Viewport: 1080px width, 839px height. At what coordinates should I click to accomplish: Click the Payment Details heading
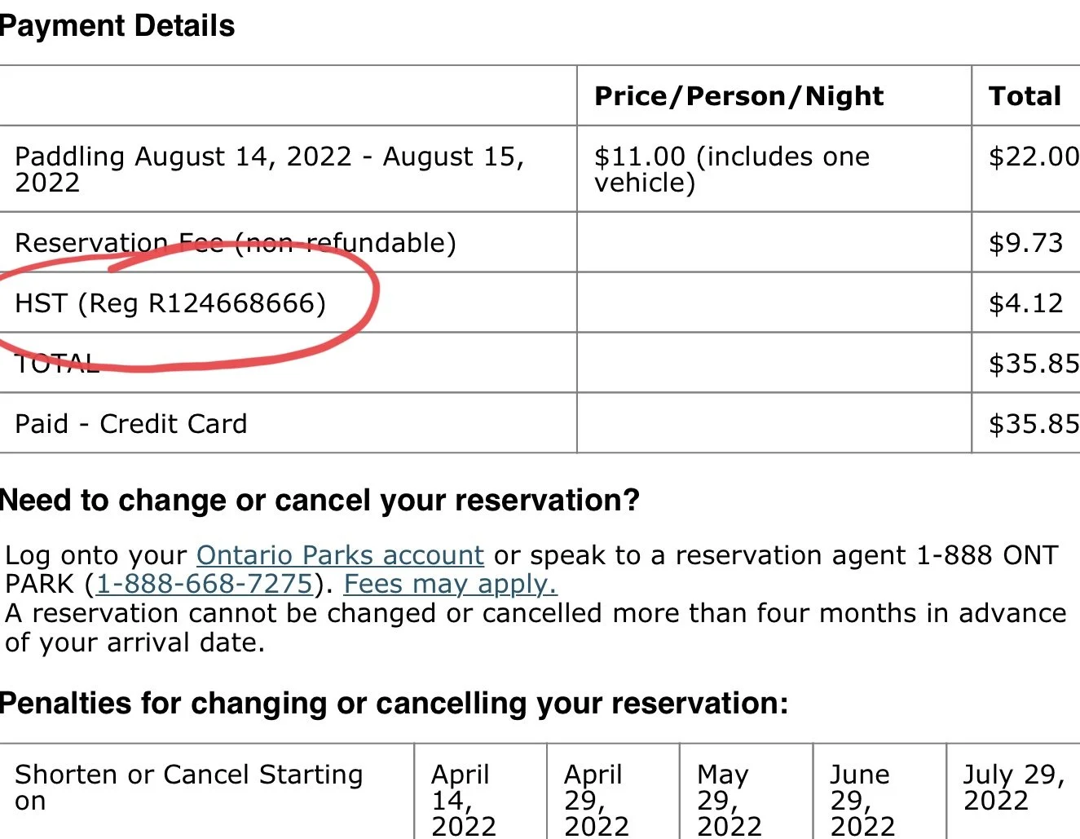pos(117,26)
